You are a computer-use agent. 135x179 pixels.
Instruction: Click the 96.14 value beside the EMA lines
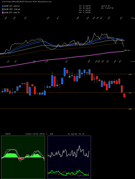127,50
